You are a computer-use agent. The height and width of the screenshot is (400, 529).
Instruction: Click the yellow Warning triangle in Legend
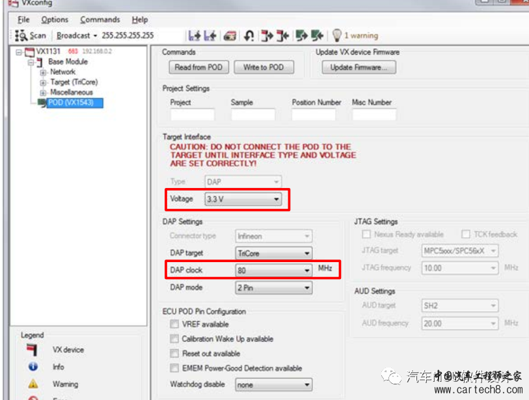click(33, 384)
